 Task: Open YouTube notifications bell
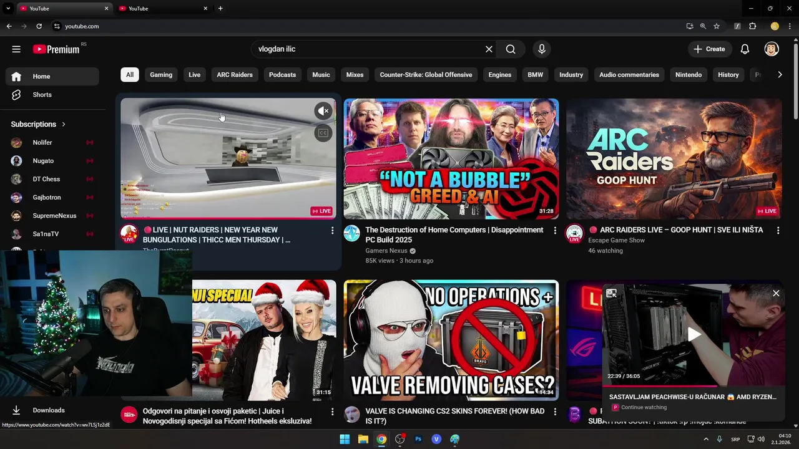pos(745,49)
